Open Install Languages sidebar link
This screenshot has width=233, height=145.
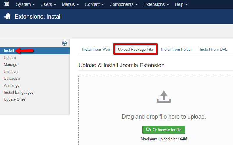pyautogui.click(x=19, y=92)
